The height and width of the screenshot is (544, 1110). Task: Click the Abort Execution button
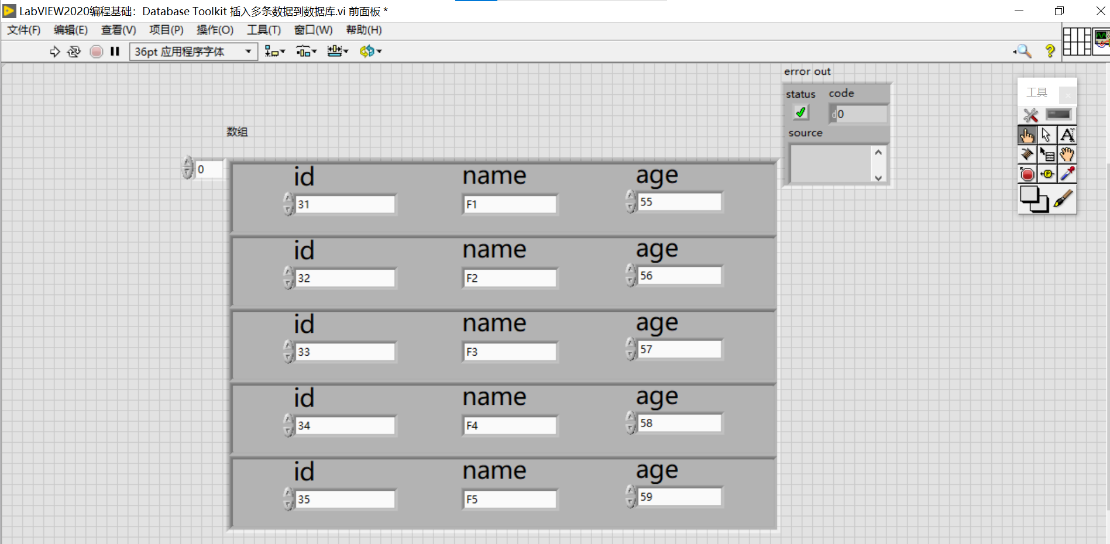coord(96,51)
